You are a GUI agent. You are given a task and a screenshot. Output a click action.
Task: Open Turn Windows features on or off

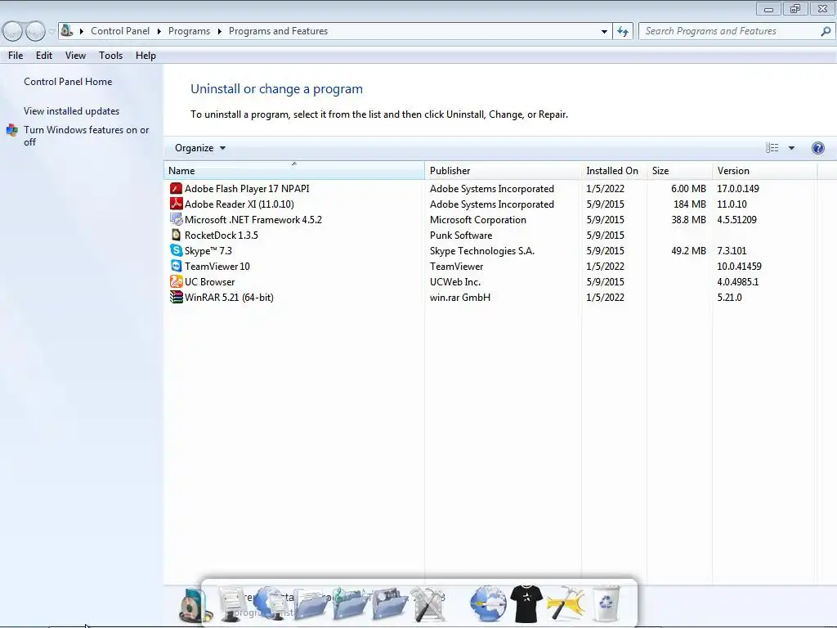(x=86, y=136)
